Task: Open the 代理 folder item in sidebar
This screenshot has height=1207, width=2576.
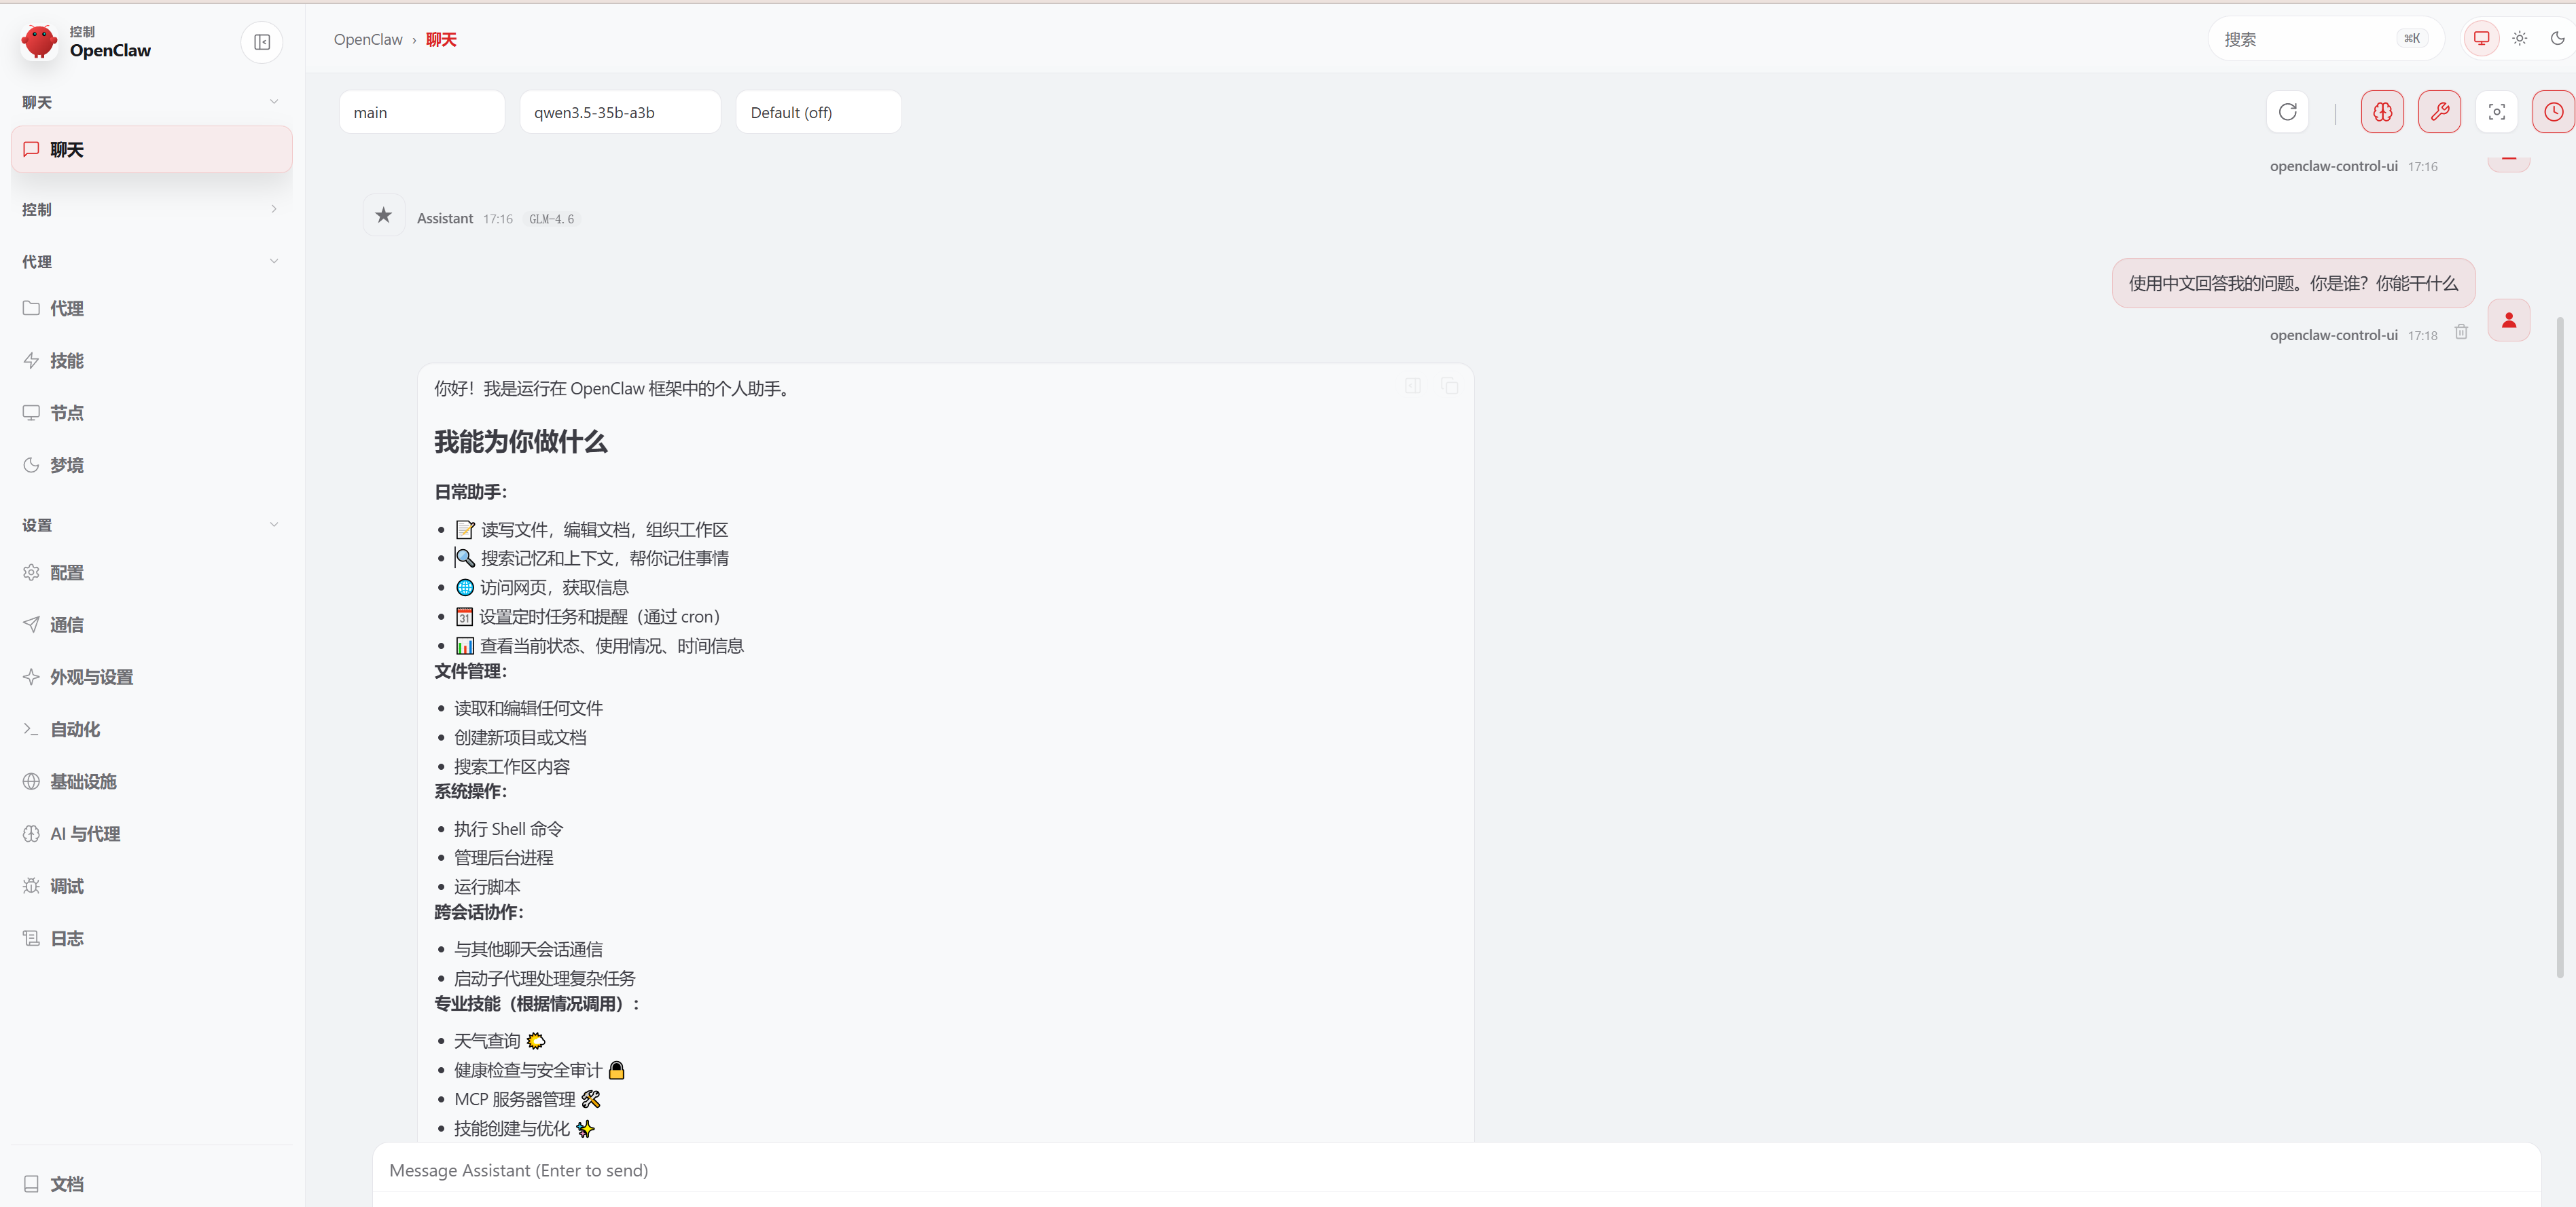Action: coord(152,309)
